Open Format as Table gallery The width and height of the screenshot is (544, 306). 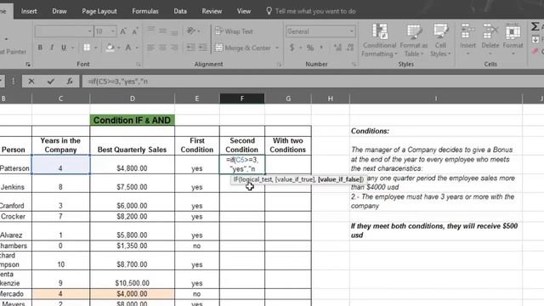pos(414,40)
